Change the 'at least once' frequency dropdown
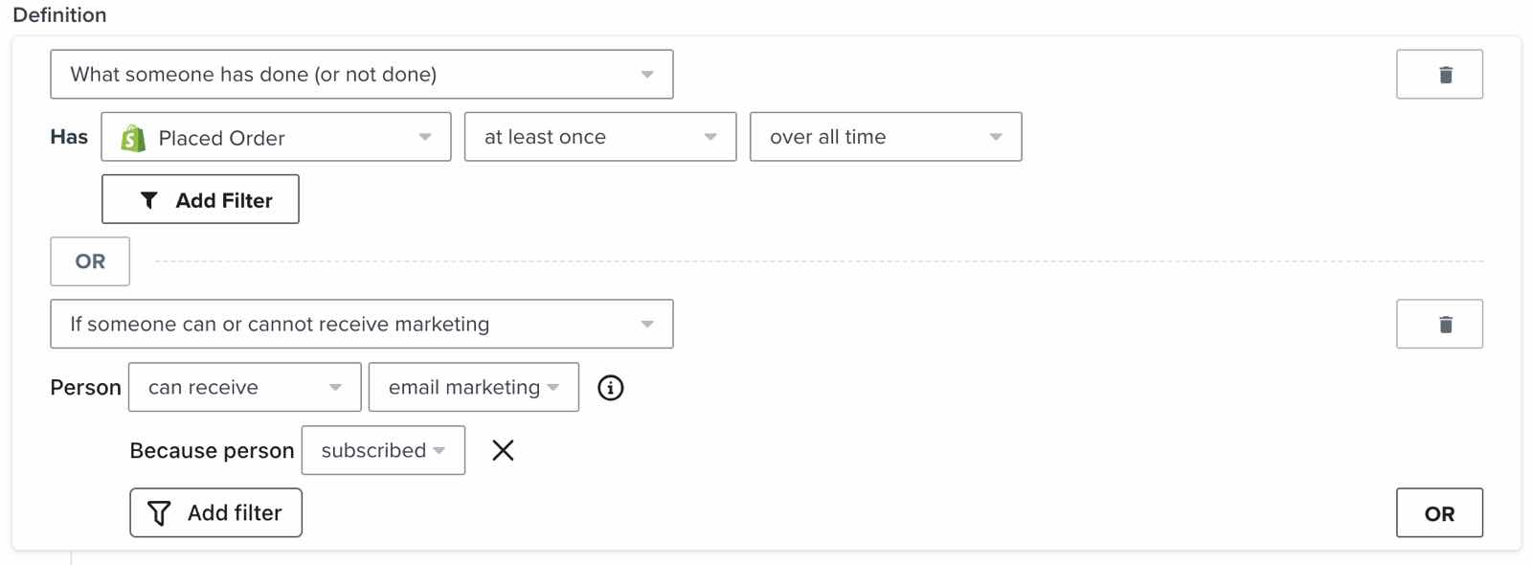The image size is (1532, 565). [600, 137]
